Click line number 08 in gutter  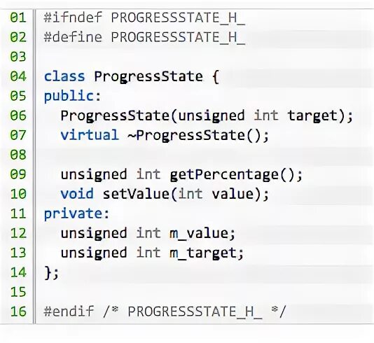click(x=18, y=155)
